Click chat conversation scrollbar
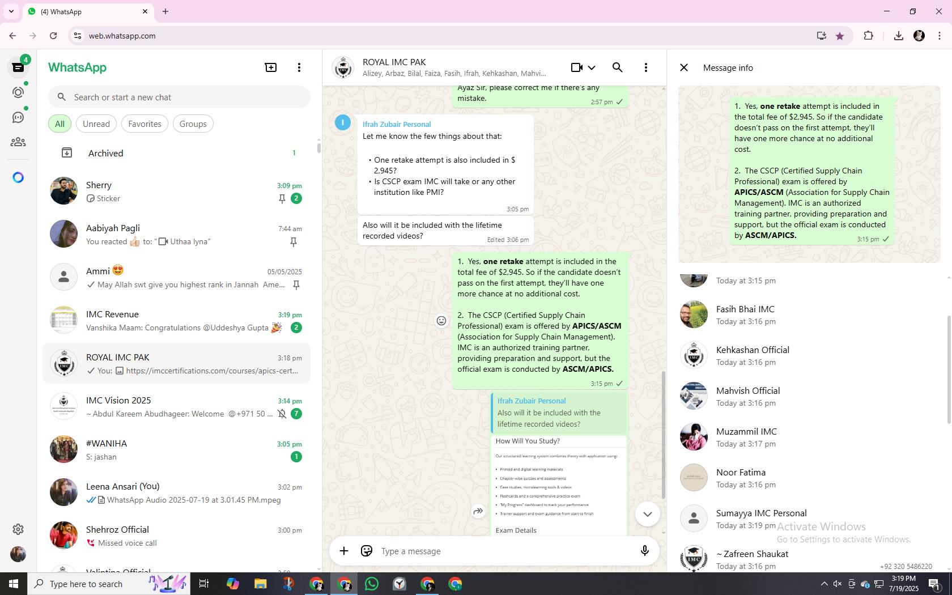Screen dimensions: 952x595 click(x=663, y=434)
